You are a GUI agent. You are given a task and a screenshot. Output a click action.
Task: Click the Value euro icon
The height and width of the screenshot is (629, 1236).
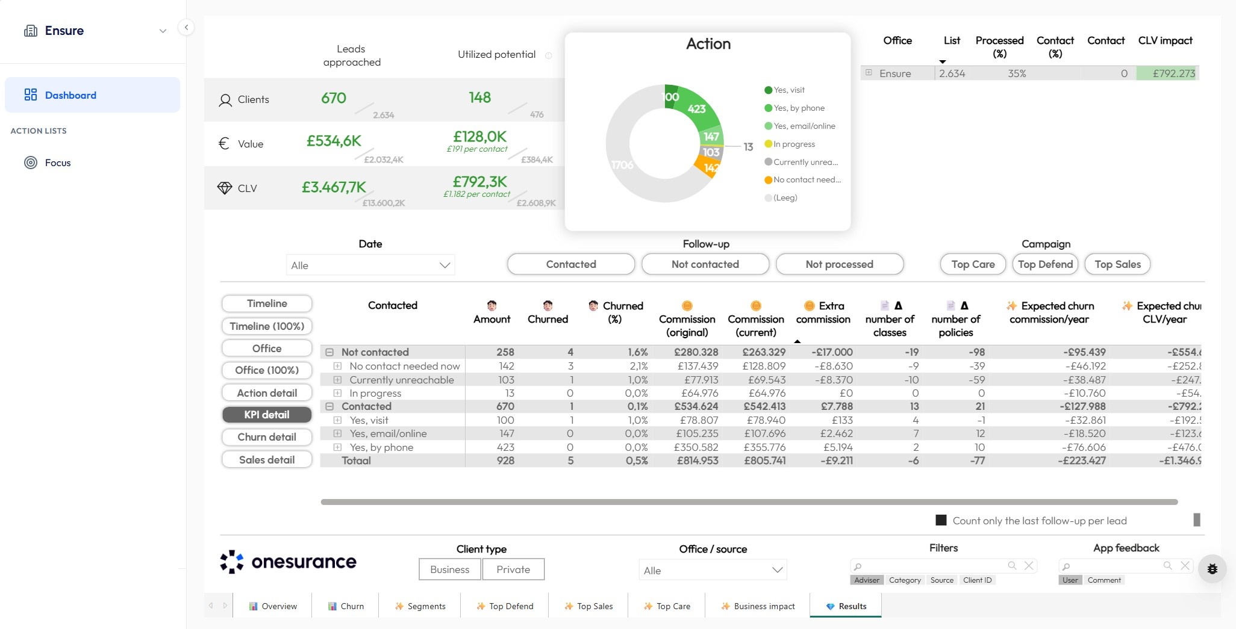[224, 143]
